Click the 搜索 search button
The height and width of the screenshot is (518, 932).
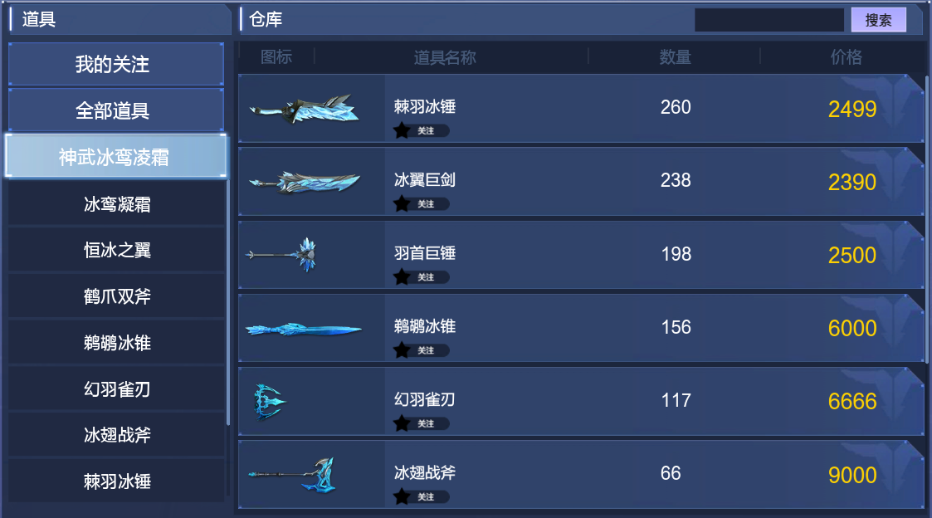coord(879,20)
